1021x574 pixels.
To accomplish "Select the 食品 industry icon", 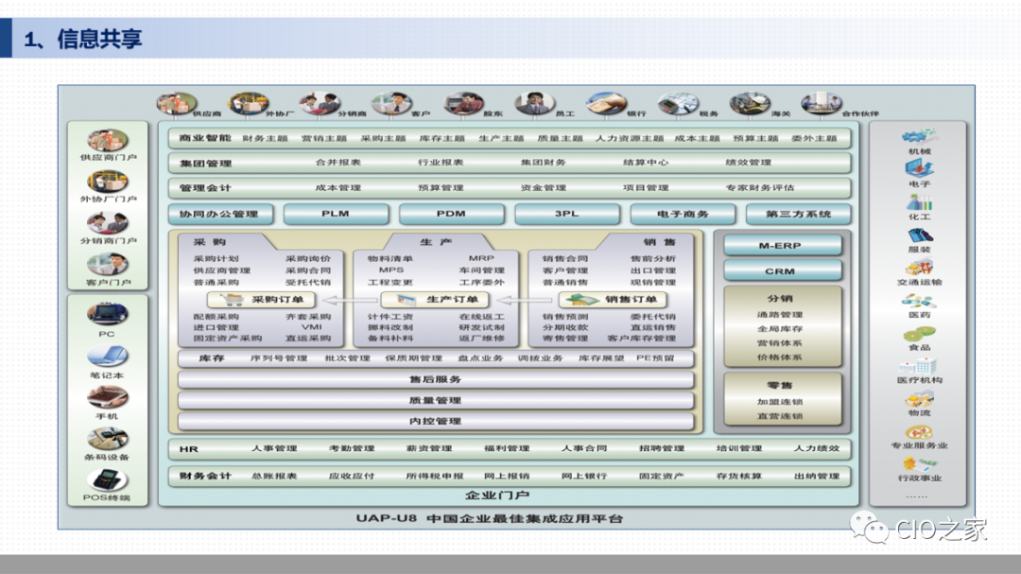I will (x=919, y=334).
